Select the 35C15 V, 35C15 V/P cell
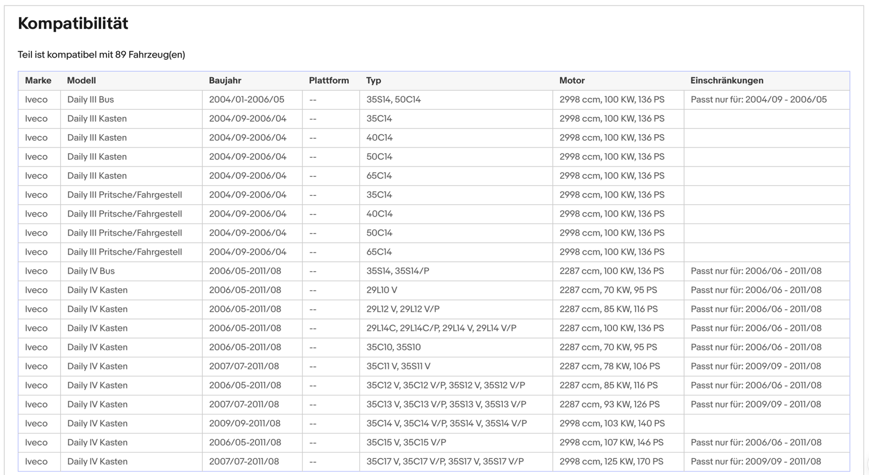The width and height of the screenshot is (869, 475). (456, 443)
